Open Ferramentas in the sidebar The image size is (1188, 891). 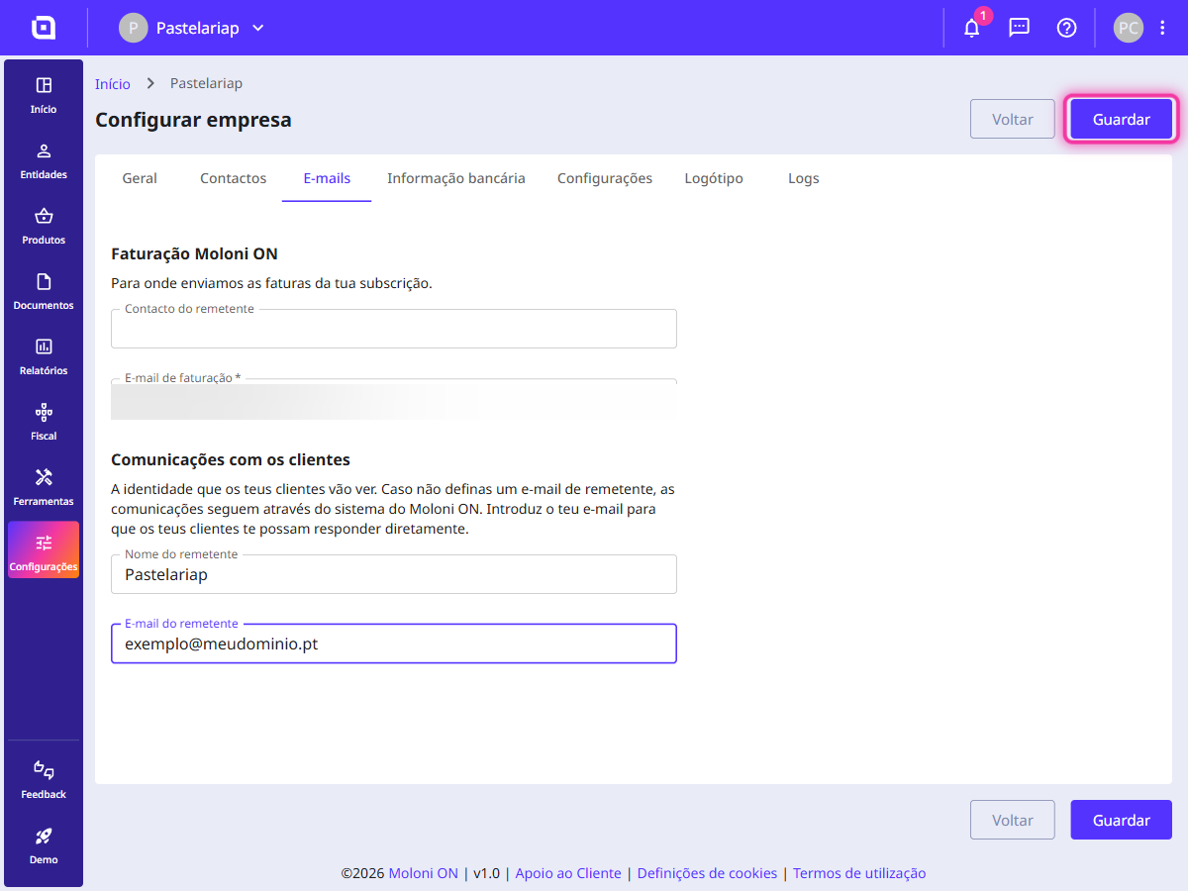(44, 487)
